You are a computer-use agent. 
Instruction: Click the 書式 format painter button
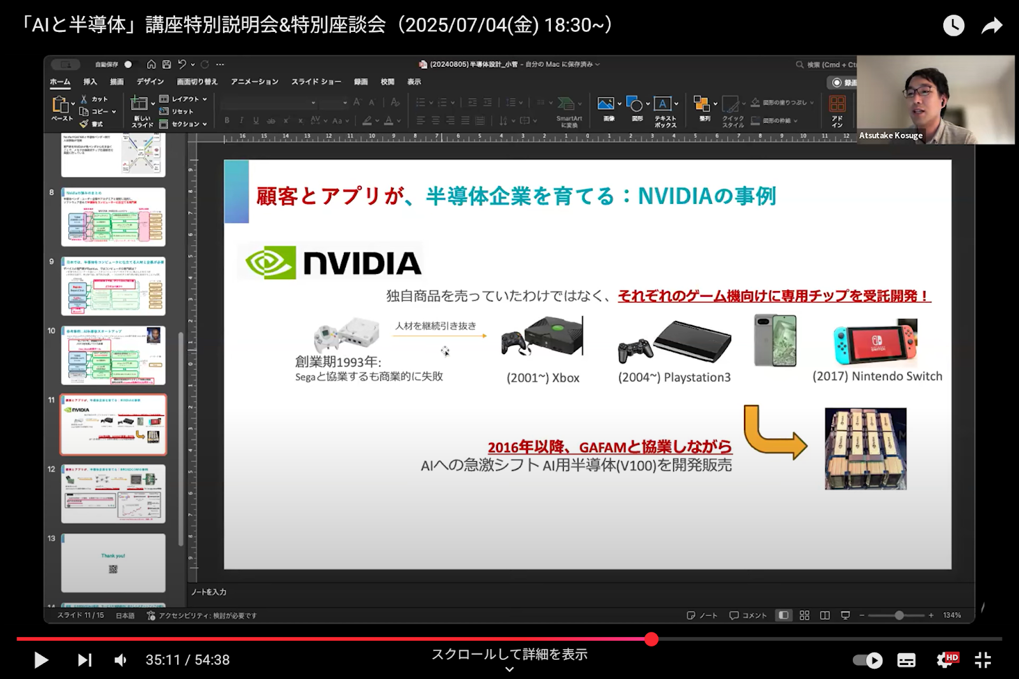pos(91,124)
